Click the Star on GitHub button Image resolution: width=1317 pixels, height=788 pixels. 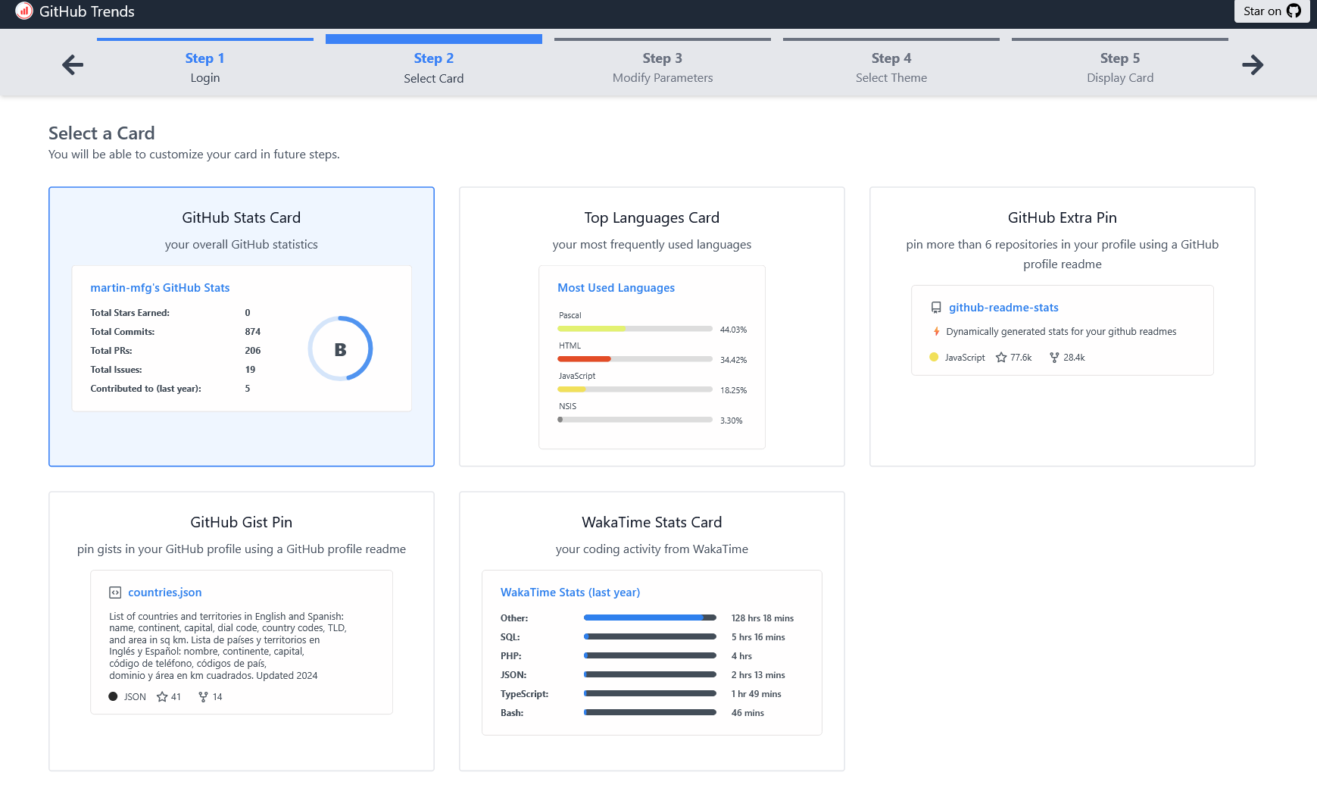click(x=1272, y=11)
